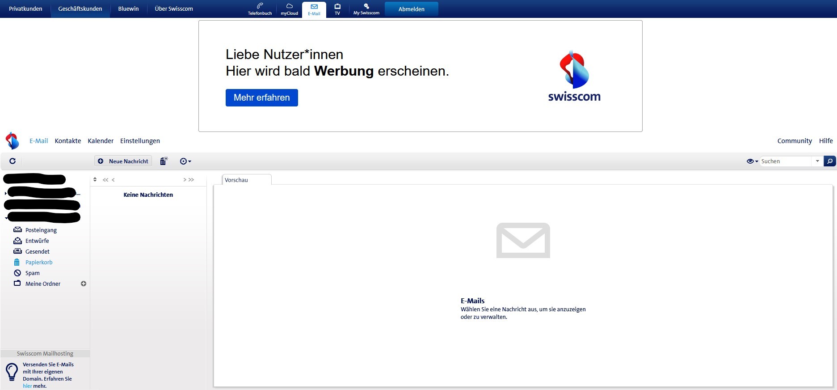The height and width of the screenshot is (390, 837).
Task: Go to next page with single right arrow
Action: click(x=185, y=180)
